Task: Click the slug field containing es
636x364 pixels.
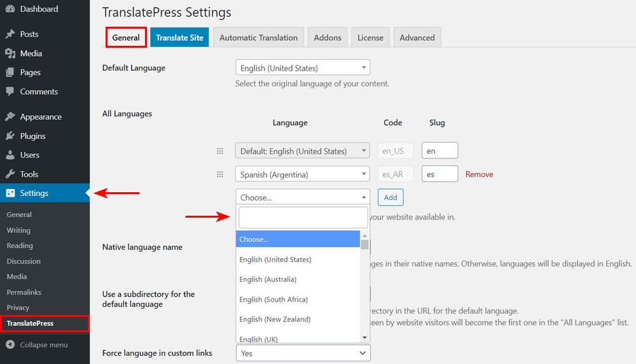Action: click(x=439, y=174)
